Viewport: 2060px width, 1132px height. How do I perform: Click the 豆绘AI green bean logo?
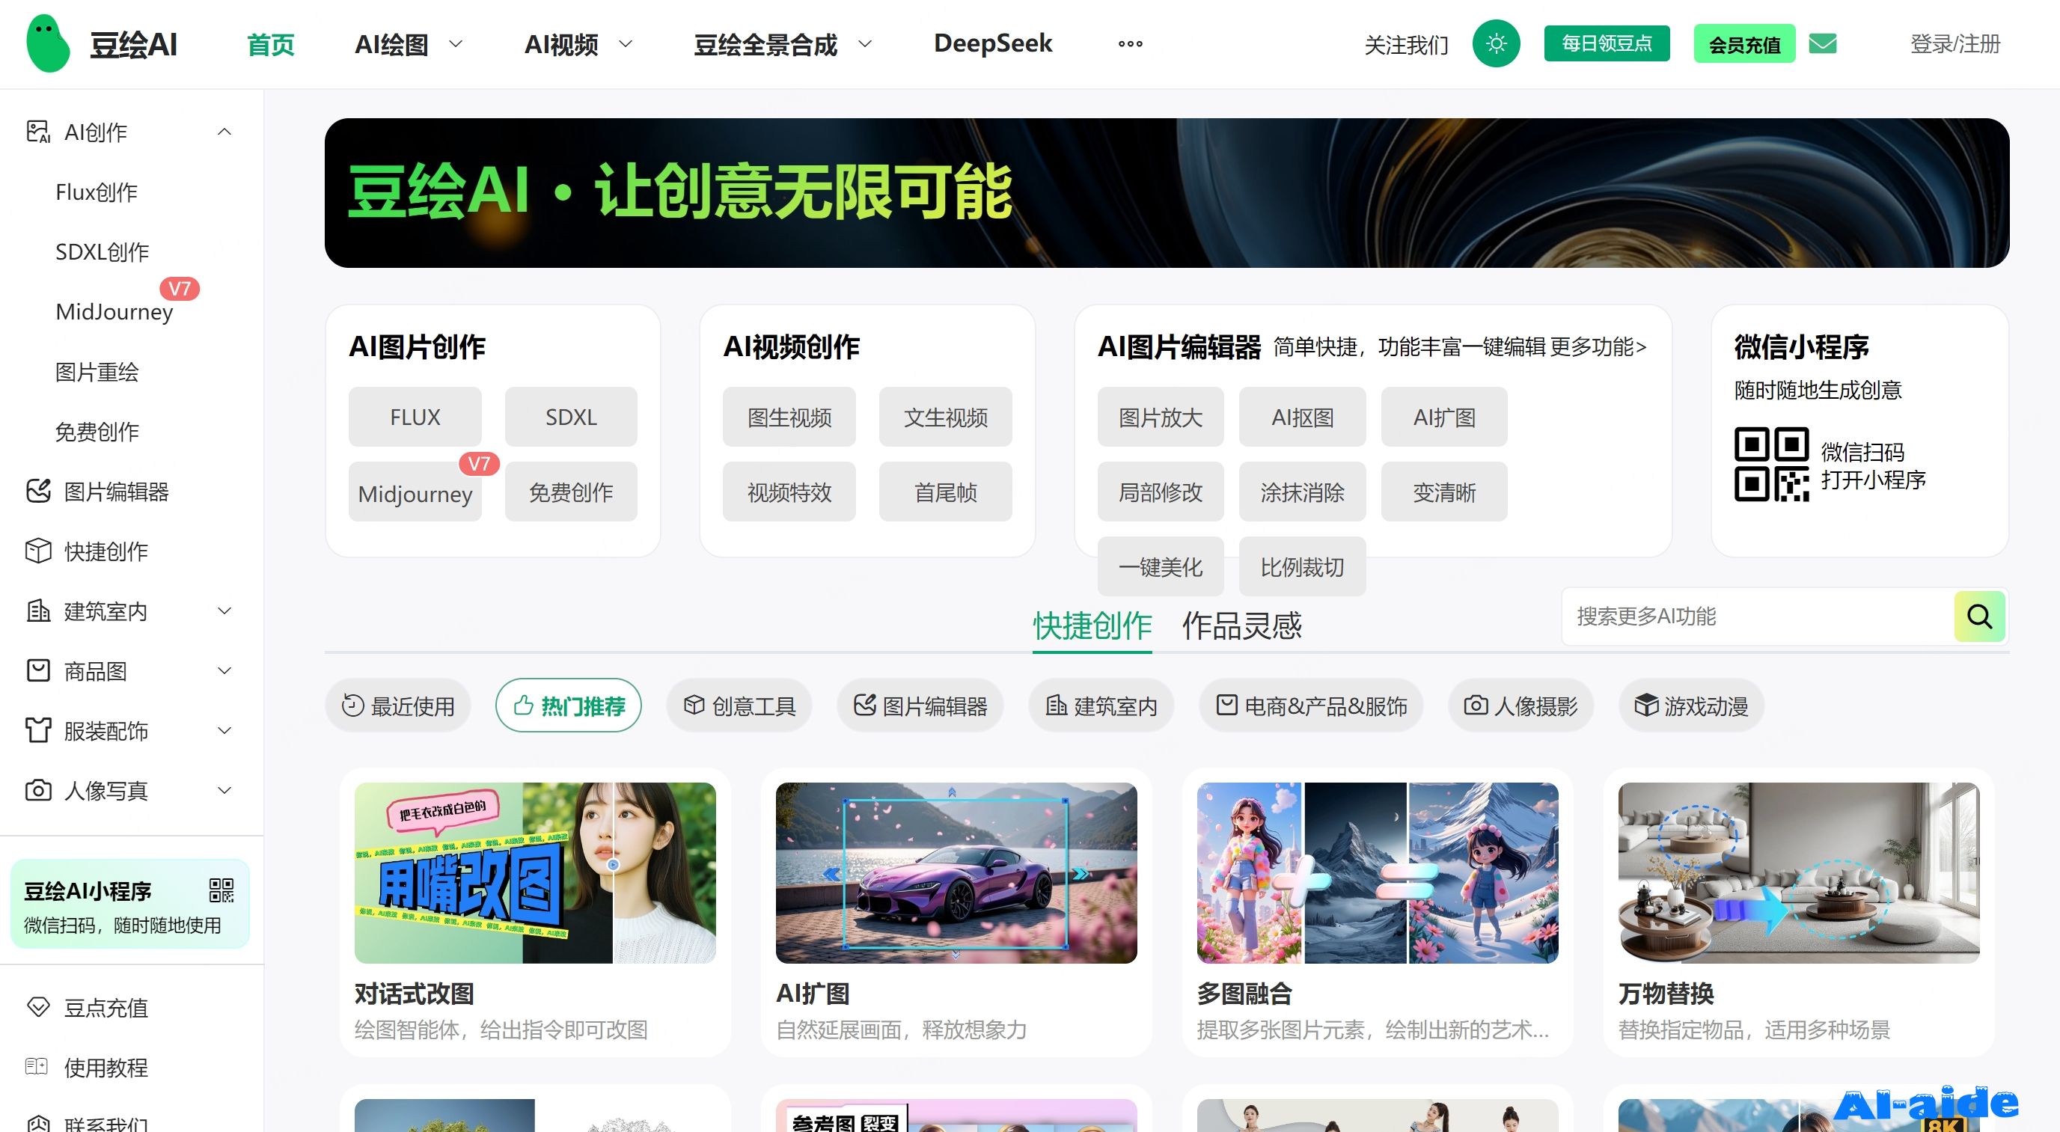tap(48, 44)
